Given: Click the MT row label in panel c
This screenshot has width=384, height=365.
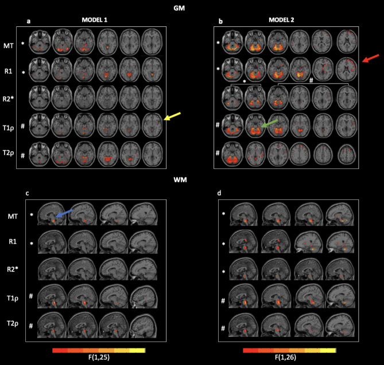Looking at the screenshot, I should click(13, 217).
